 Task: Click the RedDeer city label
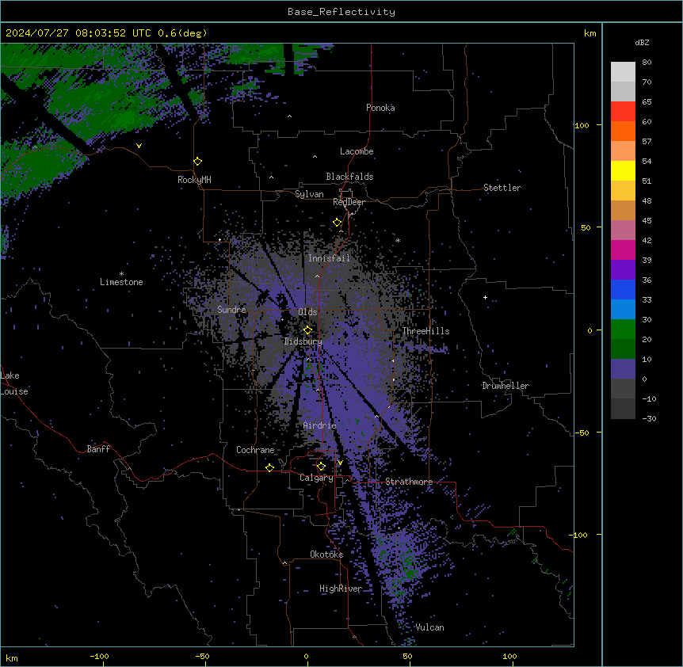(x=349, y=202)
